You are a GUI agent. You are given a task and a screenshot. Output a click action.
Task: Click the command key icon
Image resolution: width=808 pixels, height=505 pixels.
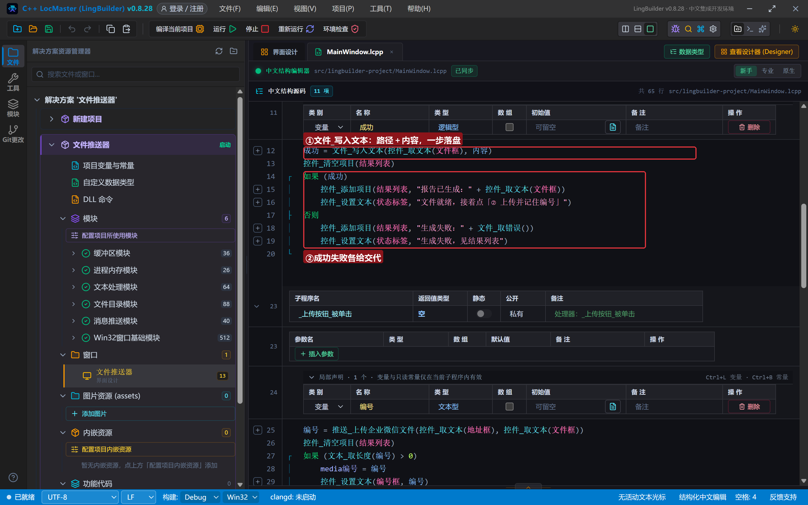coord(701,29)
